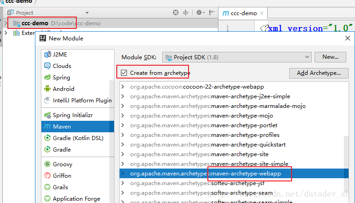Click the ccc-demo folder icon
The image size is (355, 203).
[17, 23]
